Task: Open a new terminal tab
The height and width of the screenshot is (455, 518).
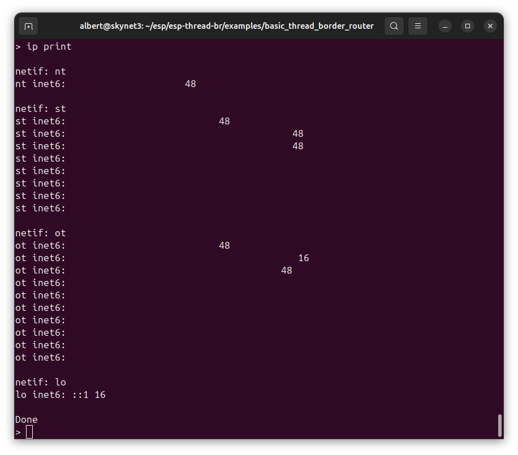Action: (x=28, y=26)
